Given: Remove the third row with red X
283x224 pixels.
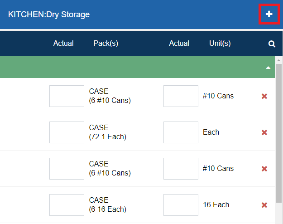Looking at the screenshot, I should click(x=264, y=169).
